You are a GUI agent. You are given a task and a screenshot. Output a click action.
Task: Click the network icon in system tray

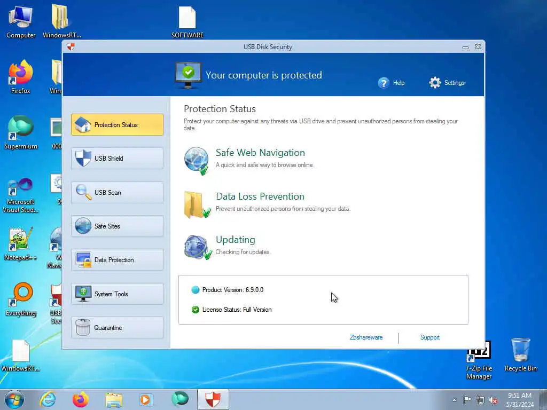(x=480, y=400)
